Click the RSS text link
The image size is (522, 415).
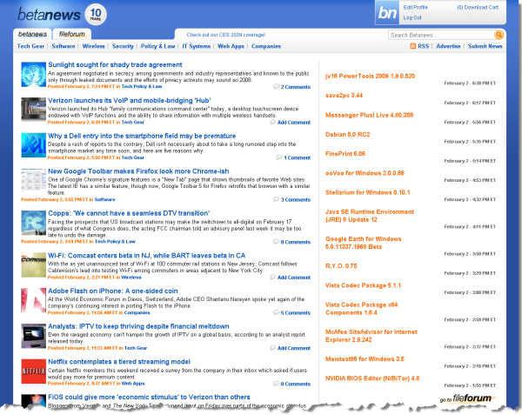(x=423, y=46)
